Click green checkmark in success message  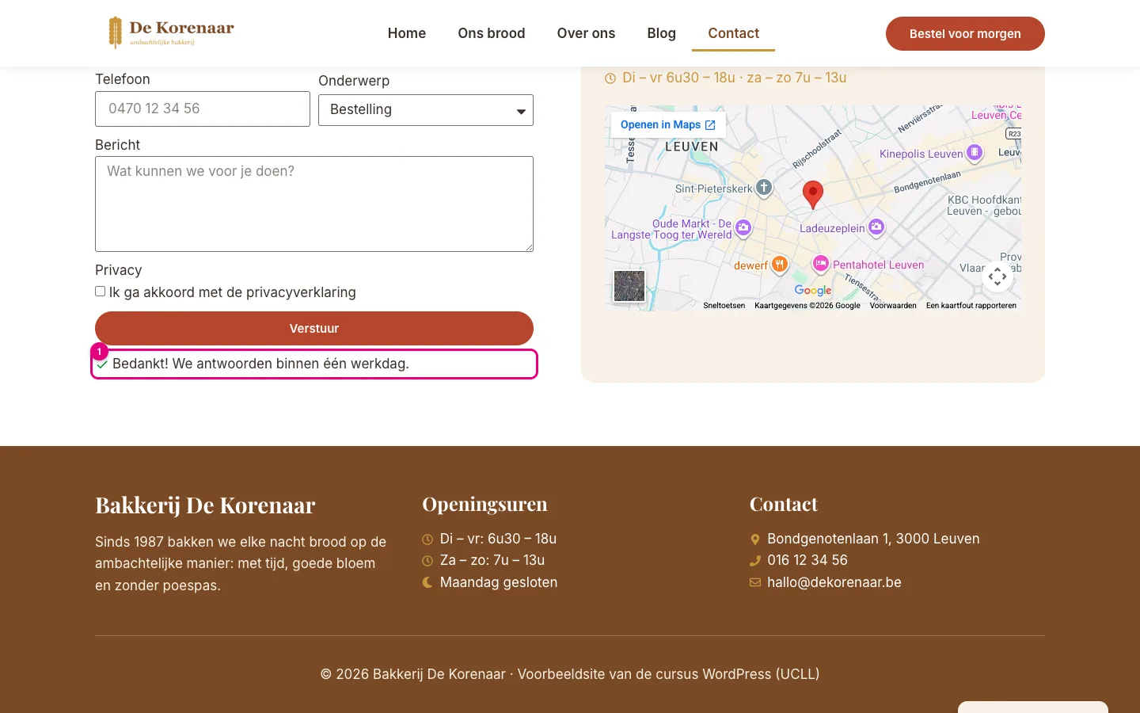tap(102, 364)
